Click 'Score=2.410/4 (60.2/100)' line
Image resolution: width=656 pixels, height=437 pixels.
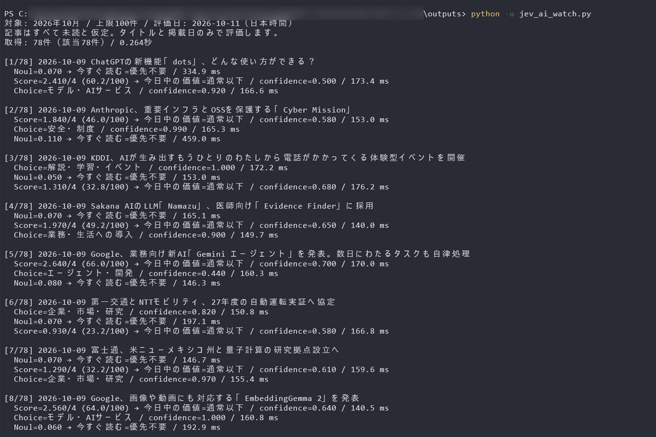(201, 81)
